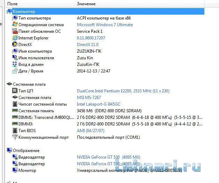The image size is (219, 183).
Task: Click the CPU chip icon beside Тип ЦП
Action: (15, 91)
